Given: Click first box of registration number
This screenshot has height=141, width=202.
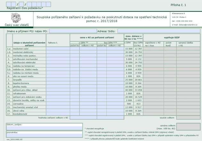Looking at the screenshot, I should pos(9,4).
